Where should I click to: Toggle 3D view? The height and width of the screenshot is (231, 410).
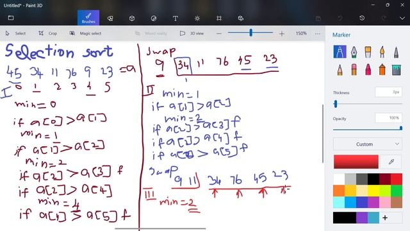[192, 33]
